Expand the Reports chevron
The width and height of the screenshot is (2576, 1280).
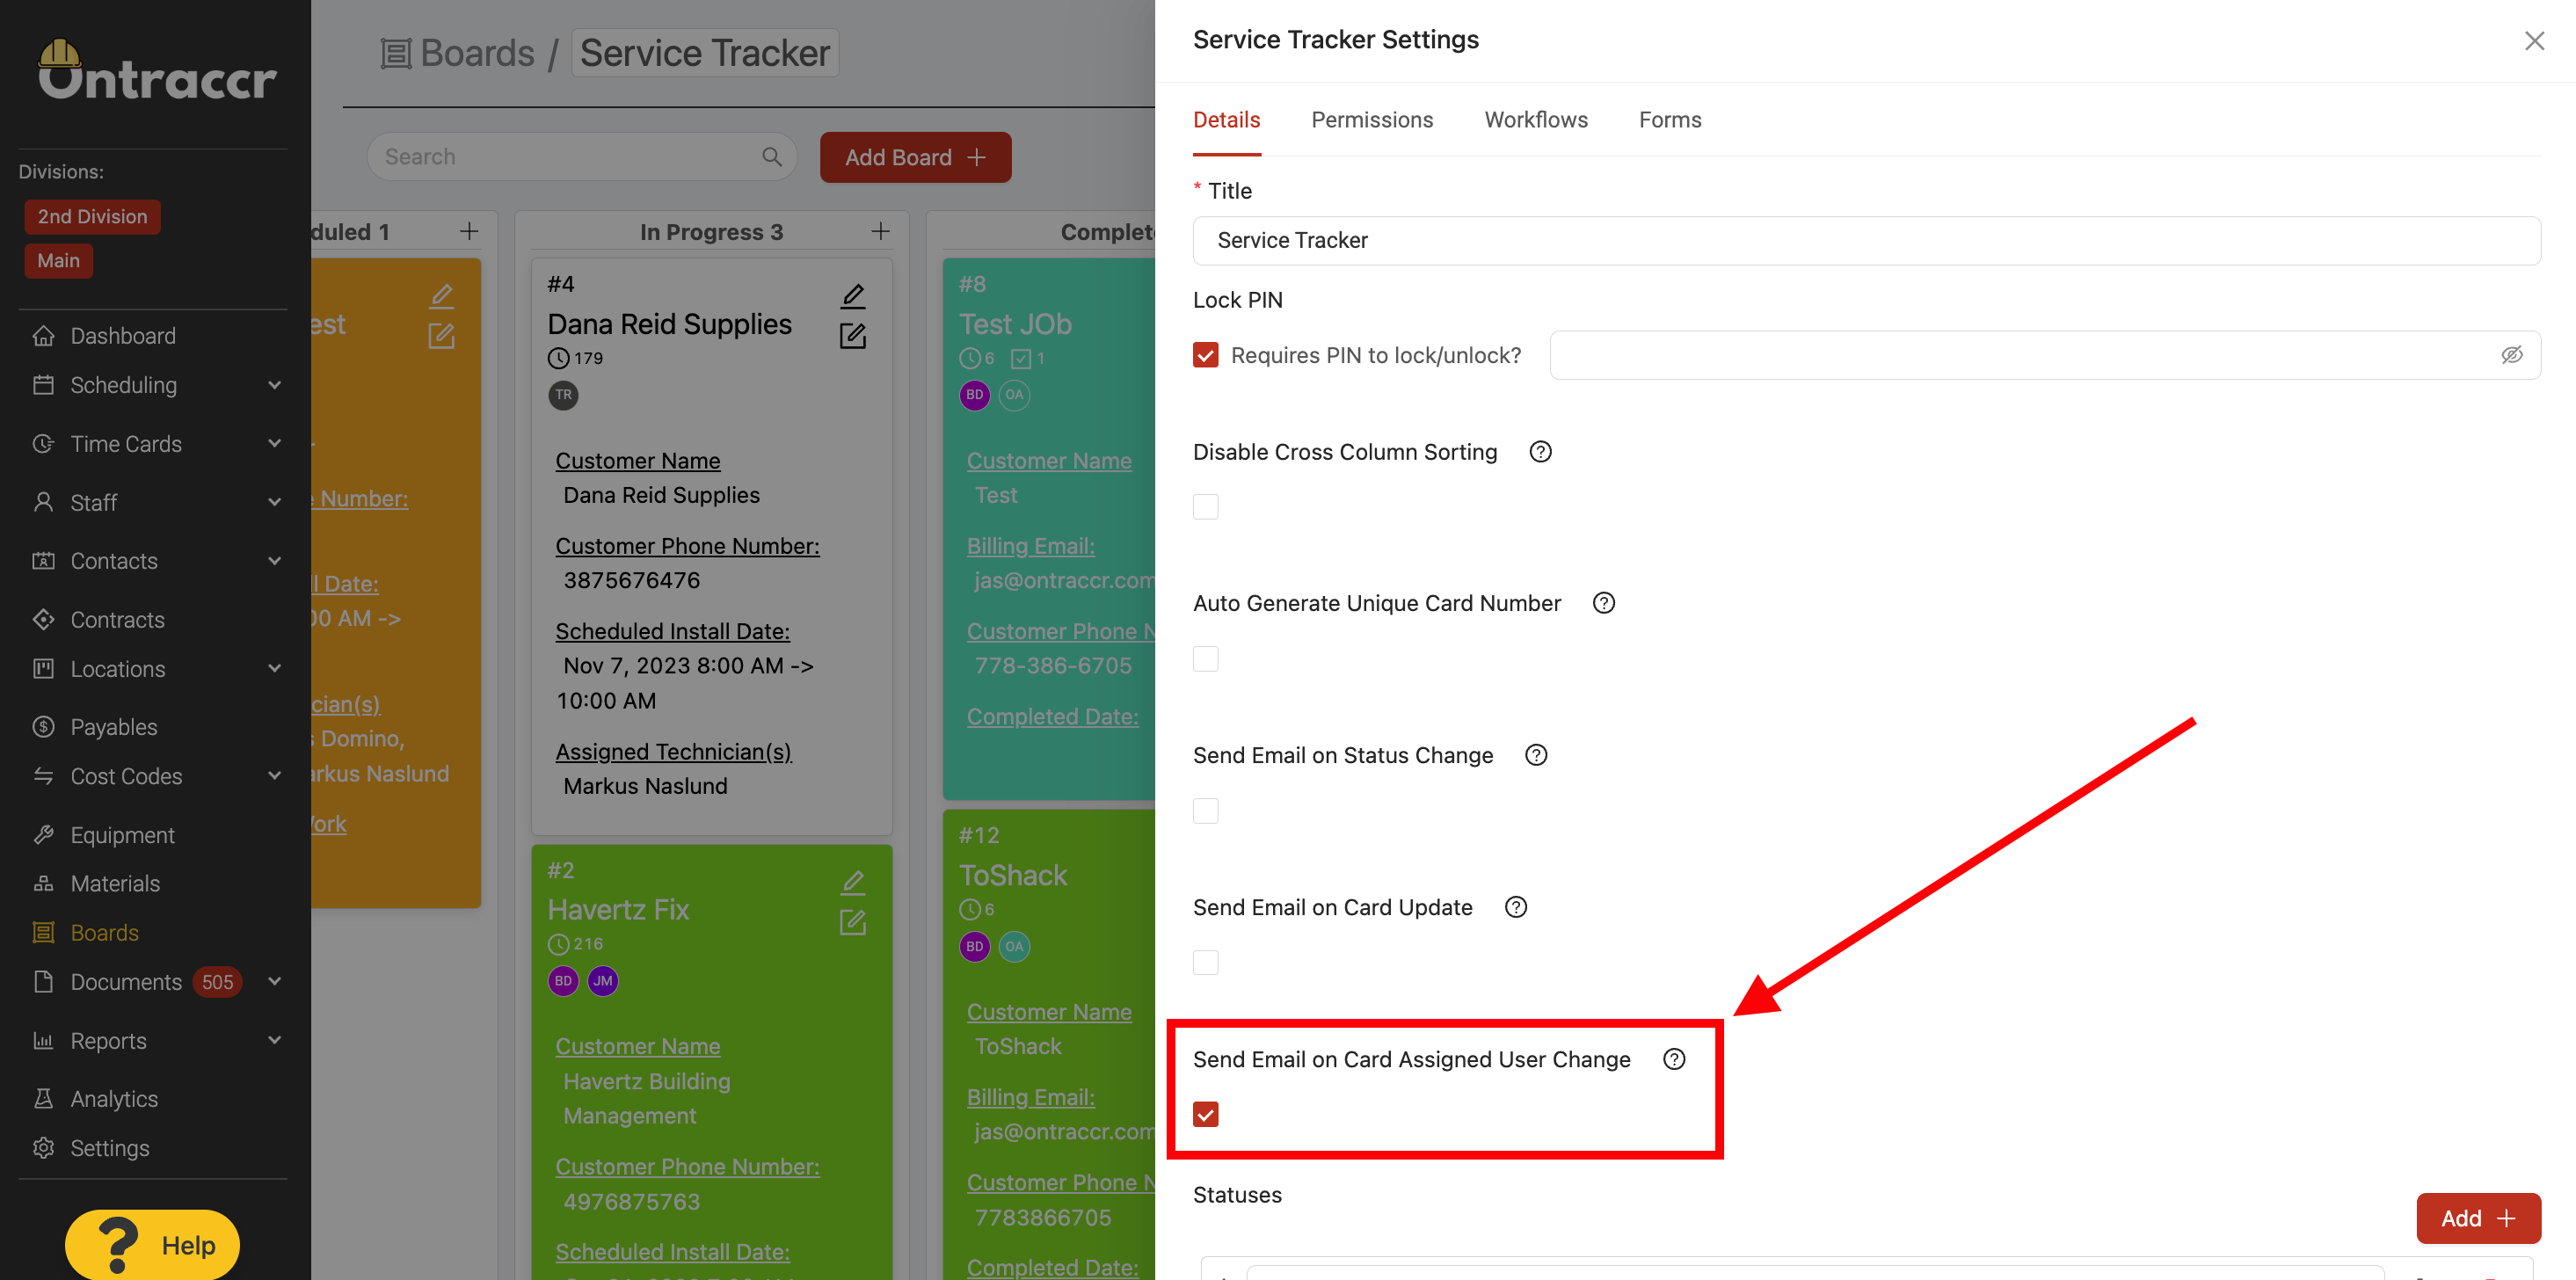click(274, 1041)
